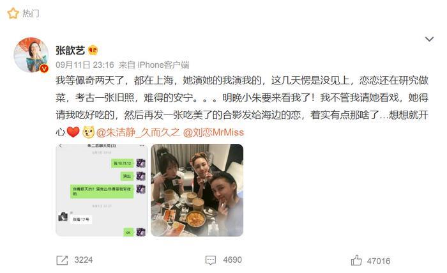
Task: Click the red heart emoji
Action: coord(73,132)
